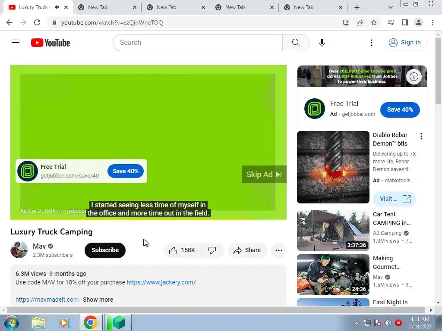Share this page from the address bar

point(360,22)
